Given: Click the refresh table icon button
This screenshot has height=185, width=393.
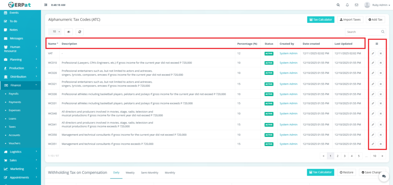Looking at the screenshot, I should 80,32.
